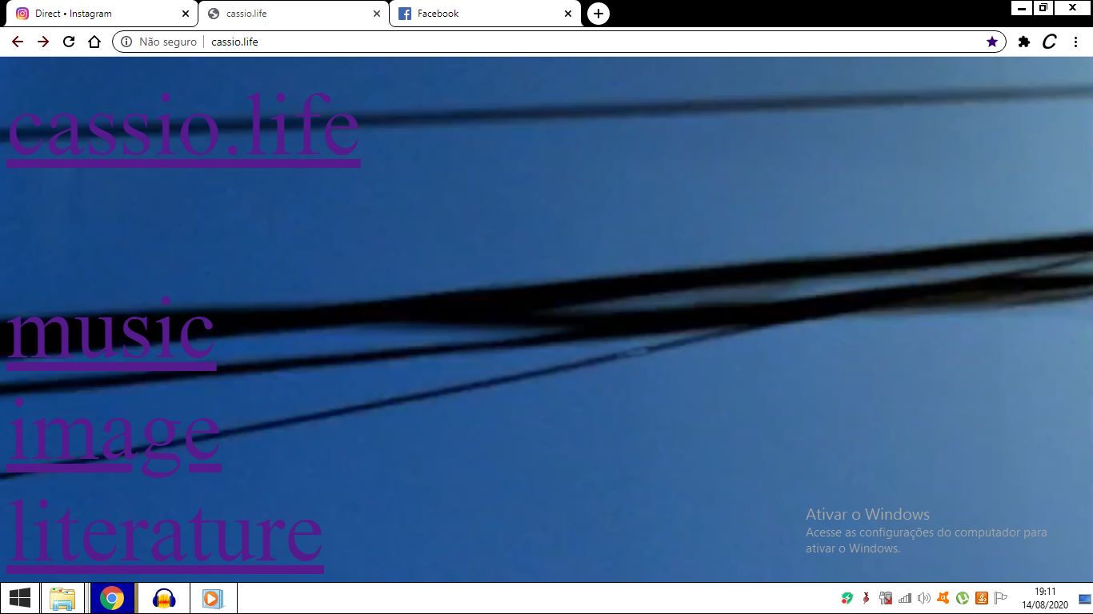
Task: Open a new tab with plus button
Action: (599, 14)
